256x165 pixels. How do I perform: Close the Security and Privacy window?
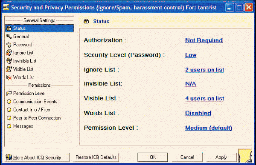click(x=249, y=8)
